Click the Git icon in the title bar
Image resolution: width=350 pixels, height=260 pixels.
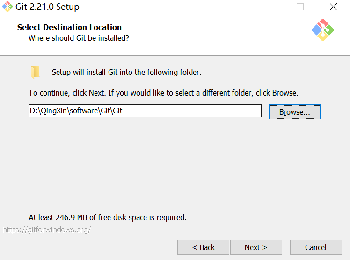pos(7,7)
